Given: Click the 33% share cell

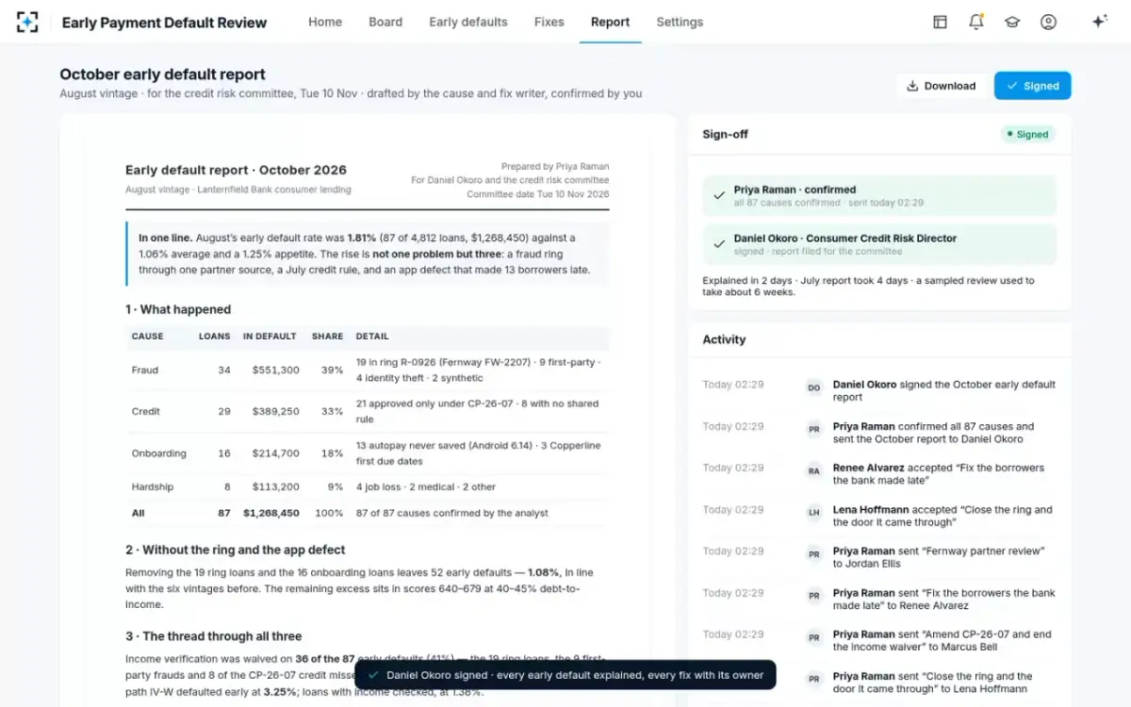Looking at the screenshot, I should 332,411.
